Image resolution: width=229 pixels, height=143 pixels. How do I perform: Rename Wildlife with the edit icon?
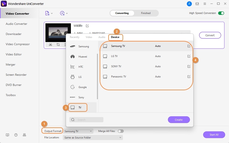pos(87,26)
